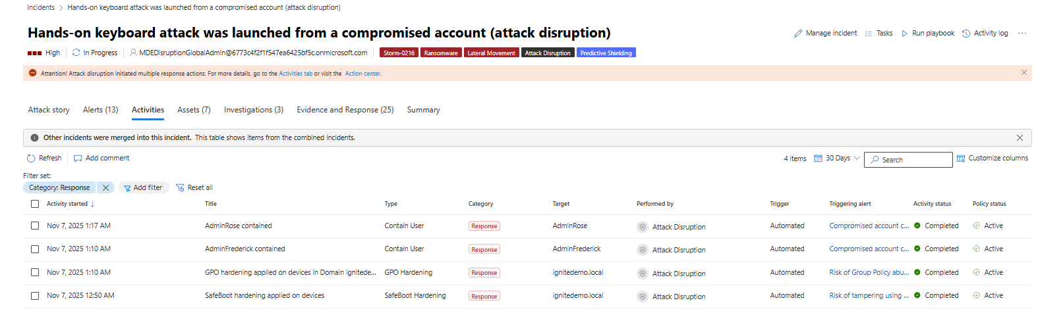Viewport: 1038px width, 313px height.
Task: Click the Refresh icon in the toolbar
Action: point(31,158)
